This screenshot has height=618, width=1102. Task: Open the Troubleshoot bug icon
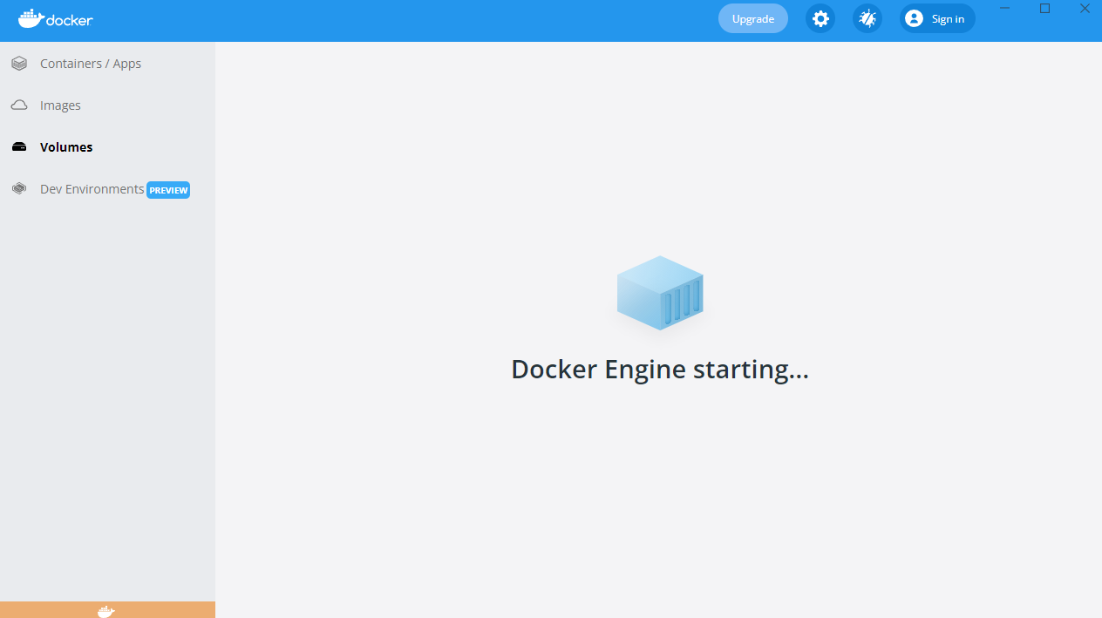point(867,18)
